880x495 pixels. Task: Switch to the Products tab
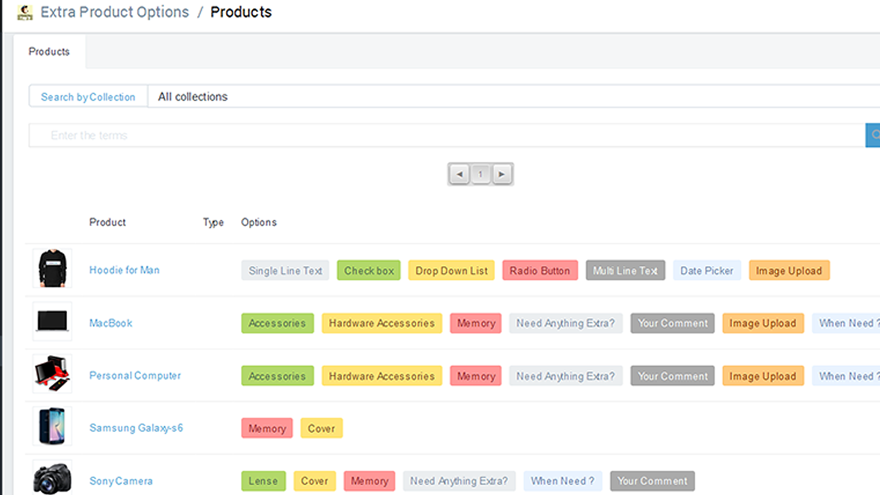(49, 52)
